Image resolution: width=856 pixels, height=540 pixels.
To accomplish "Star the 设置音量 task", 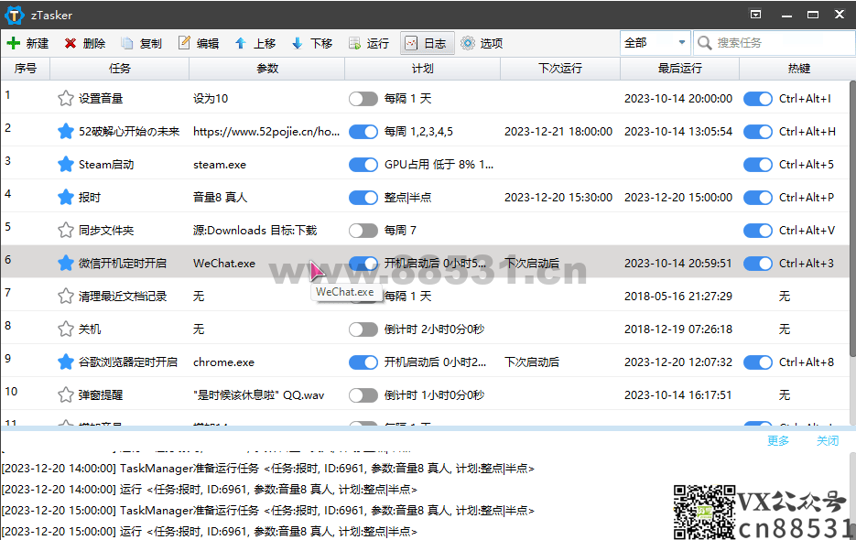I will click(x=66, y=98).
